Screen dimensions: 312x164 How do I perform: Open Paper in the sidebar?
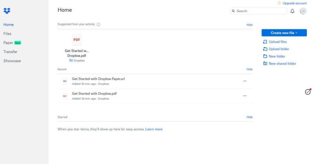coord(8,43)
